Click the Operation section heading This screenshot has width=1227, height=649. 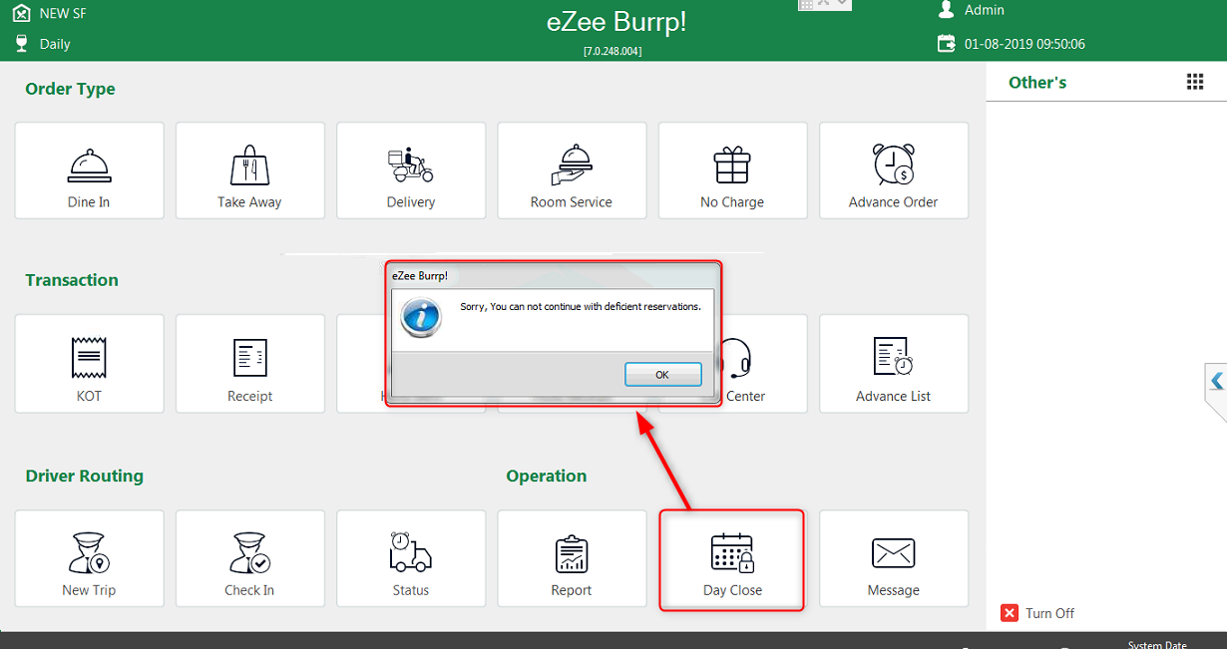pyautogui.click(x=547, y=476)
